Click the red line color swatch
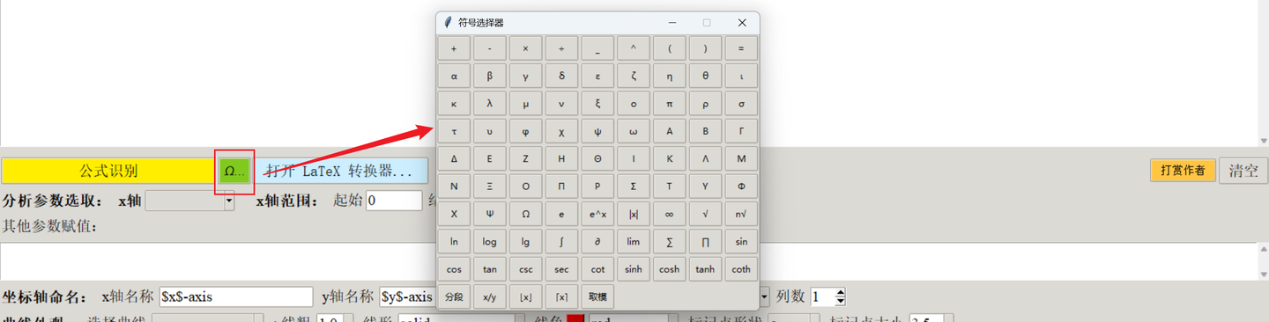This screenshot has width=1269, height=322. (575, 318)
